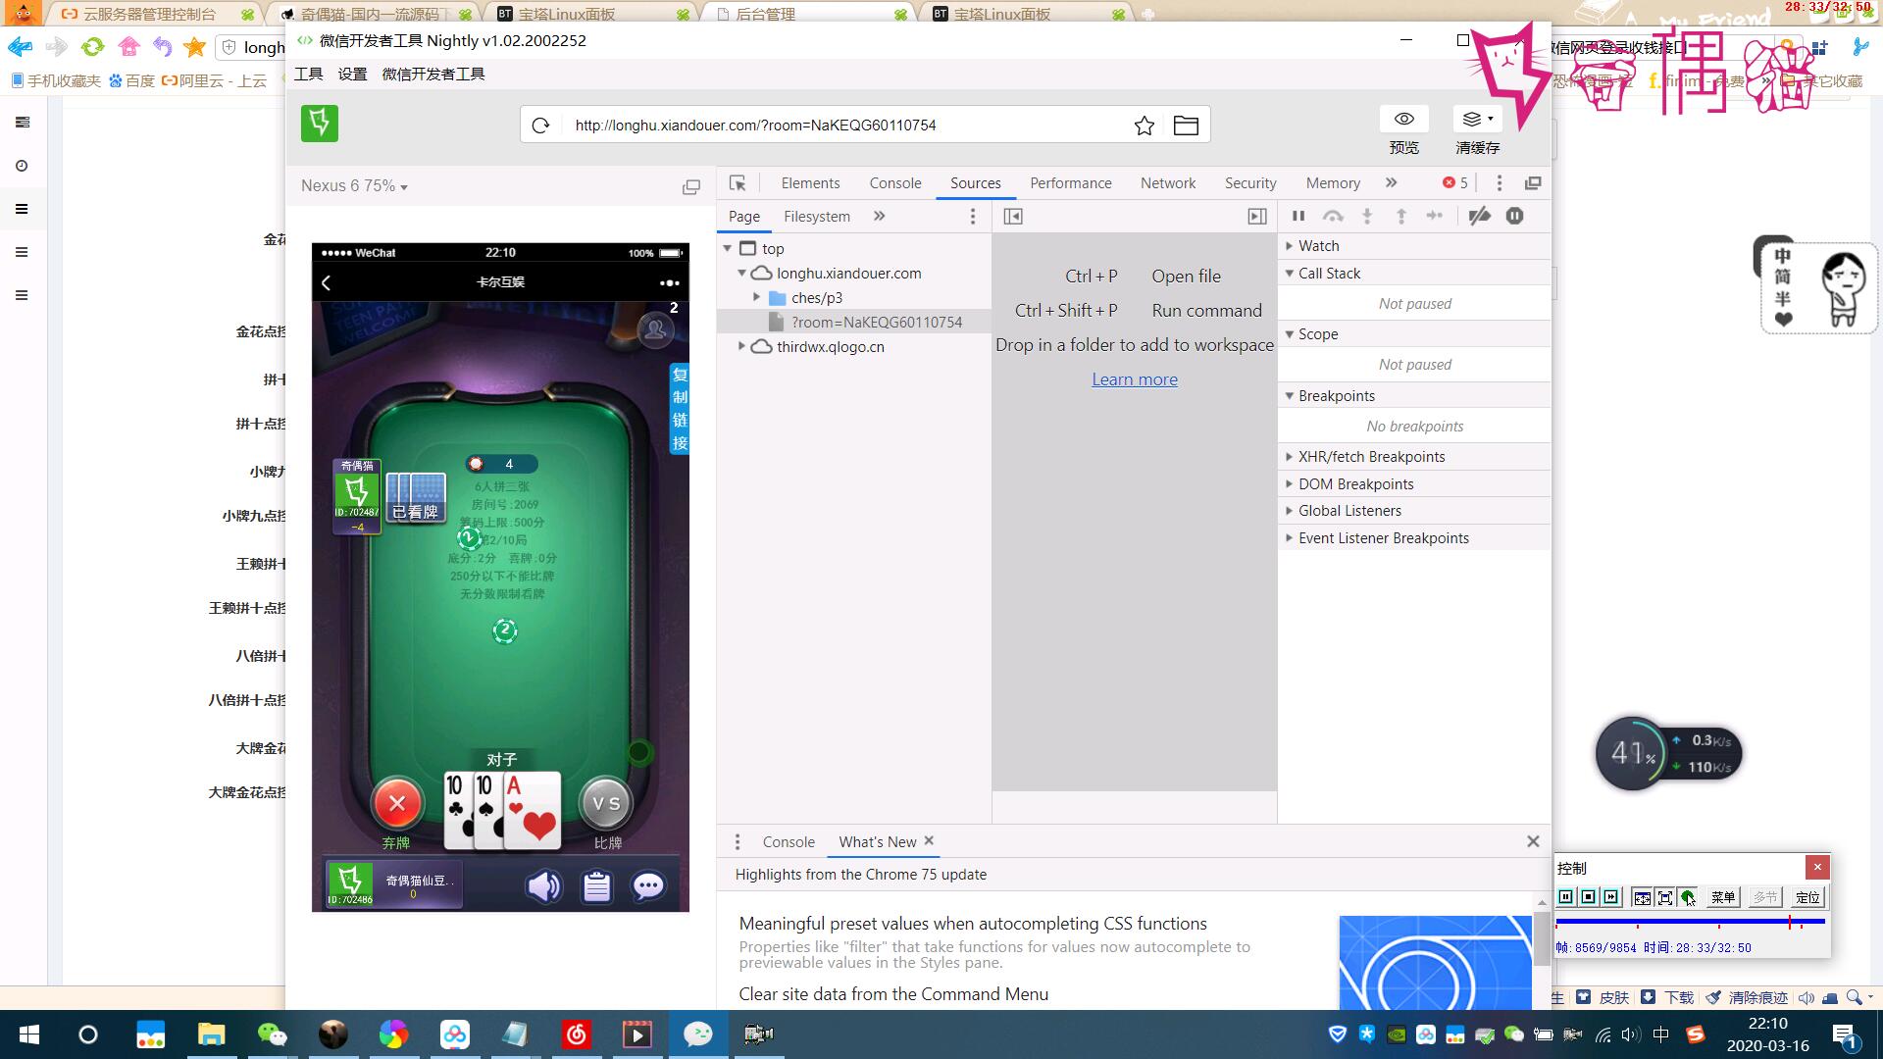Image resolution: width=1883 pixels, height=1059 pixels.
Task: Switch to Filesystem navigator tab
Action: 817,217
